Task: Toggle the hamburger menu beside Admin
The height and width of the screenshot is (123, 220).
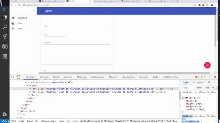Action: [x=42, y=11]
